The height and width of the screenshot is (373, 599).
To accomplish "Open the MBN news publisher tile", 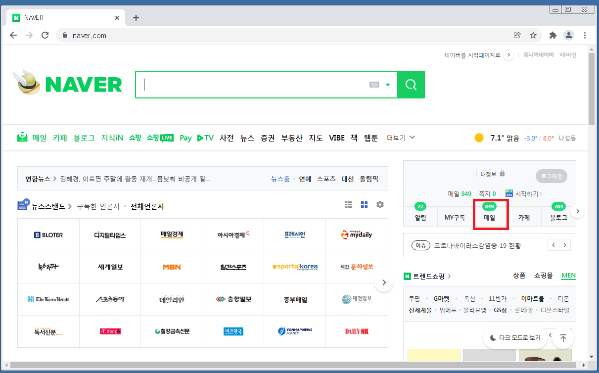I will (172, 267).
